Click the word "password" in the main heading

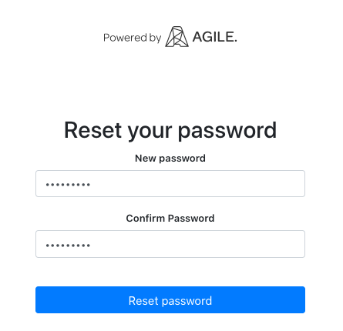click(x=227, y=131)
